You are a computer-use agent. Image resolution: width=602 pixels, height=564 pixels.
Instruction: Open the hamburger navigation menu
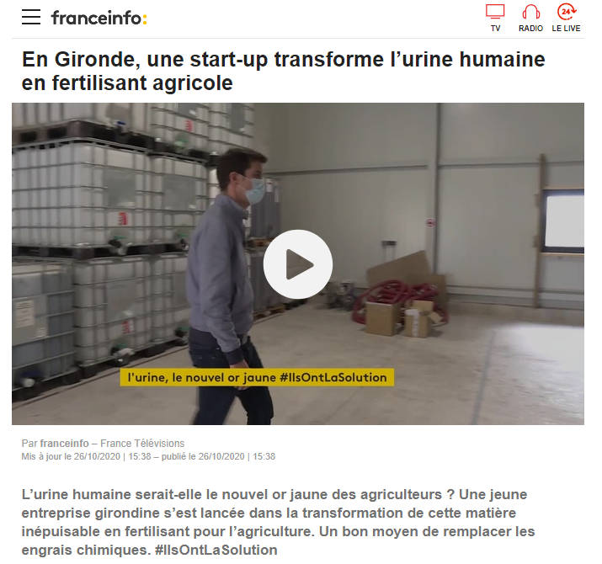click(x=31, y=18)
